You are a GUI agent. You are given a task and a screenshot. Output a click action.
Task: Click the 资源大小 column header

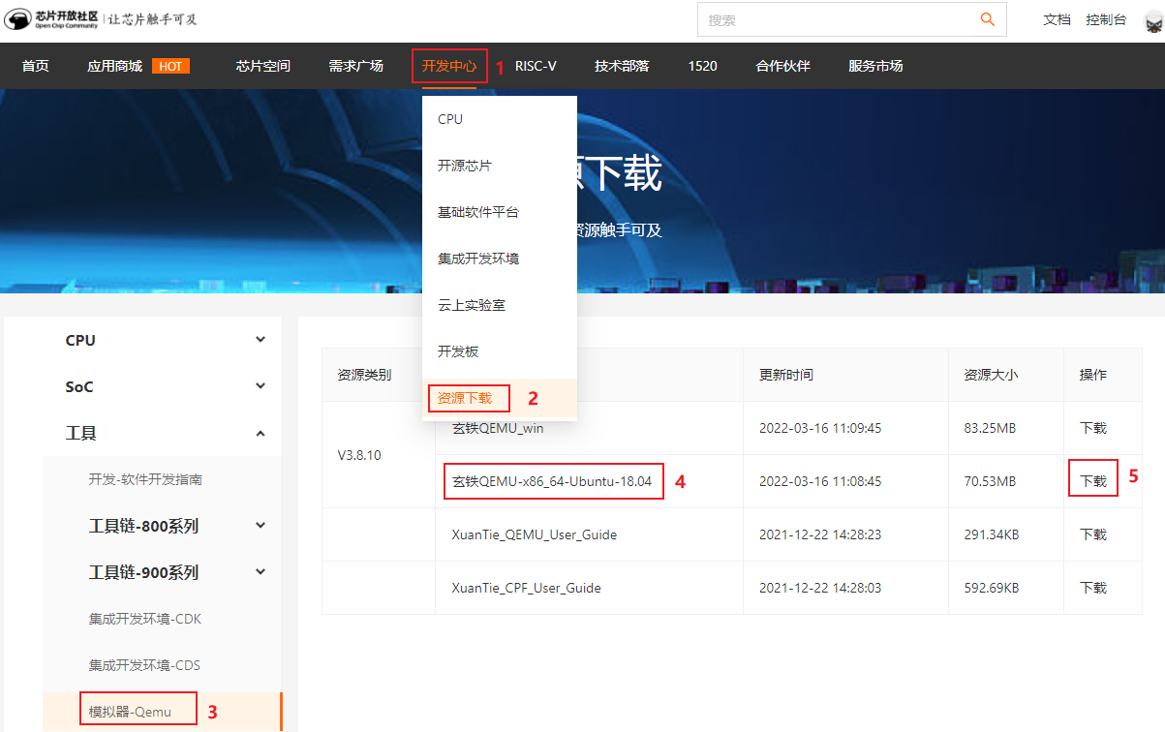[991, 375]
